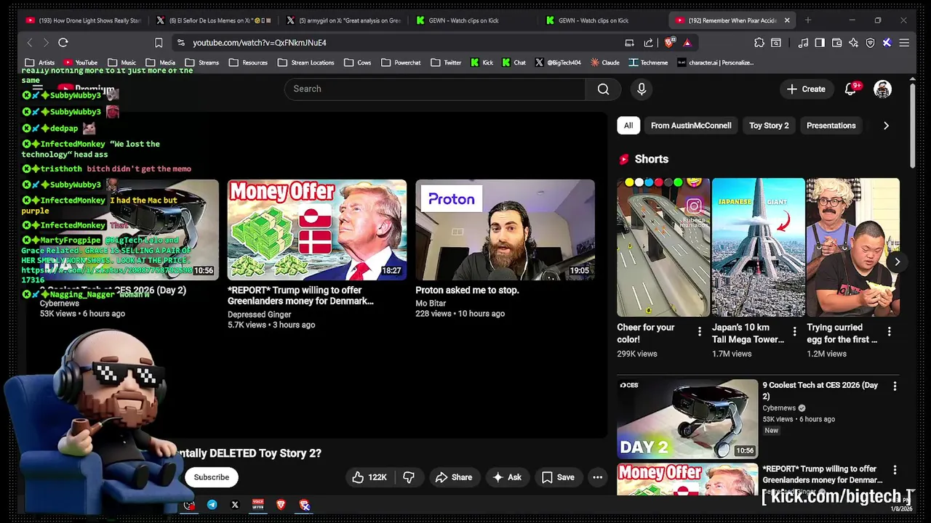Open the Kick bookmark
Screen dimensions: 931x523
pos(482,62)
